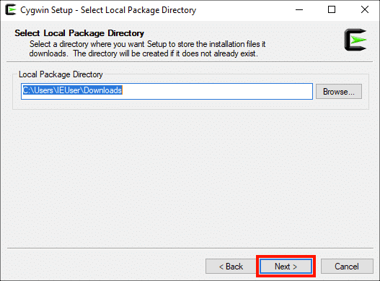Go to the next setup step
The image size is (380, 281).
tap(286, 267)
